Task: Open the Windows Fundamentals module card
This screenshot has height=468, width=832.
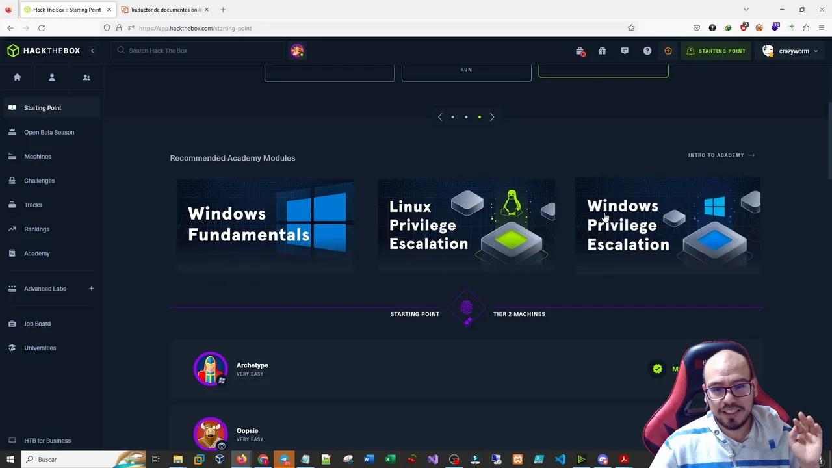Action: pos(265,225)
